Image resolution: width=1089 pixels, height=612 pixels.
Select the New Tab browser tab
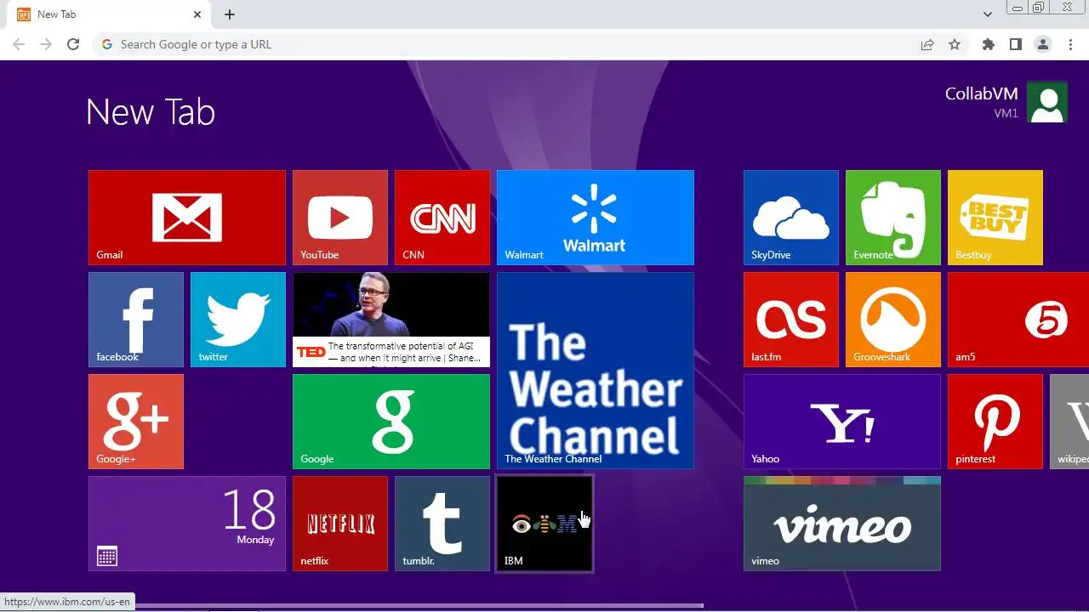tap(107, 14)
